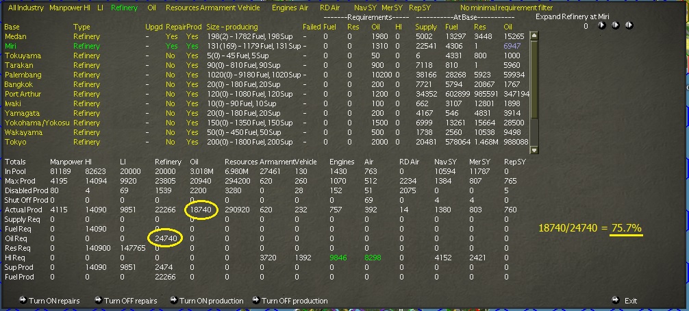Filter list by Air factories
Viewport: 689px width, 311px height.
click(303, 8)
